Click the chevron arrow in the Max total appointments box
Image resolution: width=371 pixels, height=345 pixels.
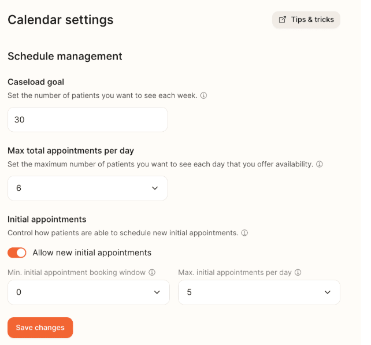coord(155,188)
